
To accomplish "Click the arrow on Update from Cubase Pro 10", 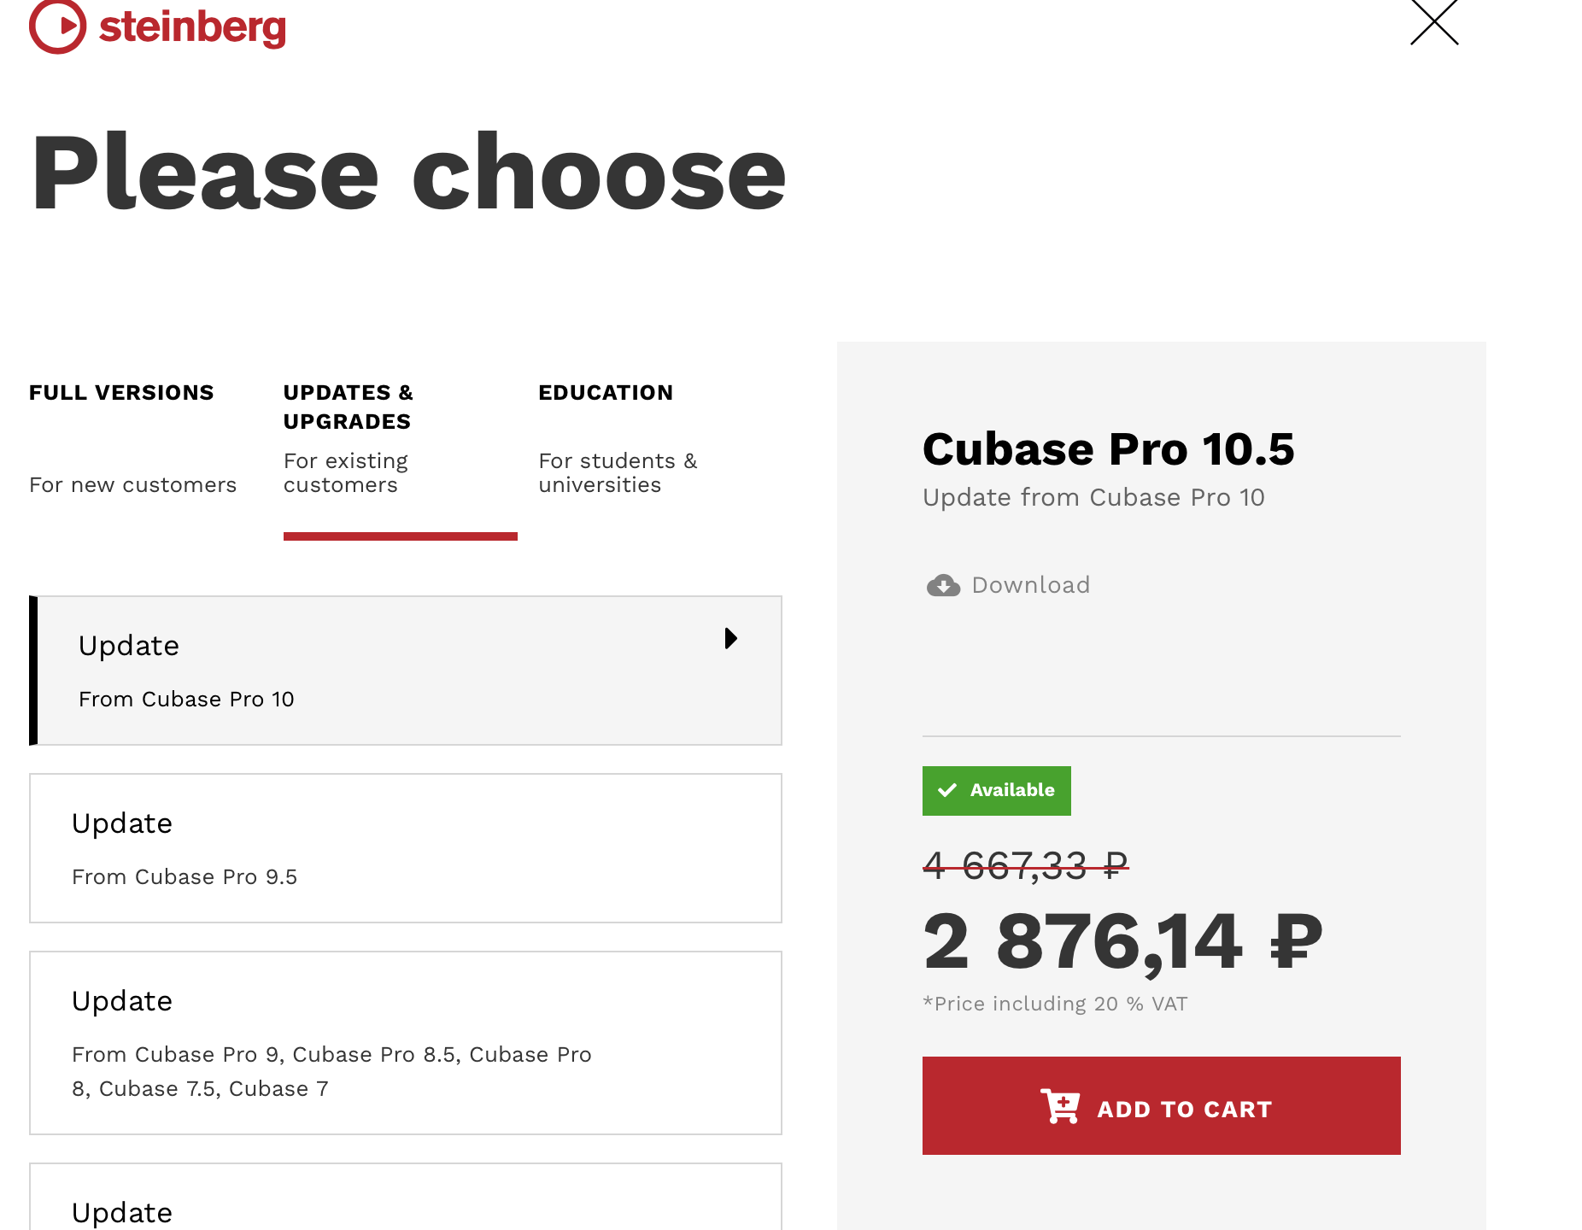I will pyautogui.click(x=730, y=638).
